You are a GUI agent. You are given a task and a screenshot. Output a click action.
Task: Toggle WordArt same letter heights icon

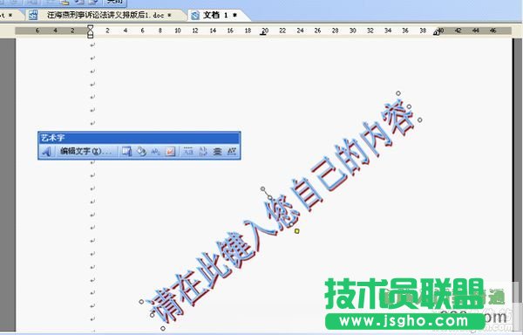[188, 152]
